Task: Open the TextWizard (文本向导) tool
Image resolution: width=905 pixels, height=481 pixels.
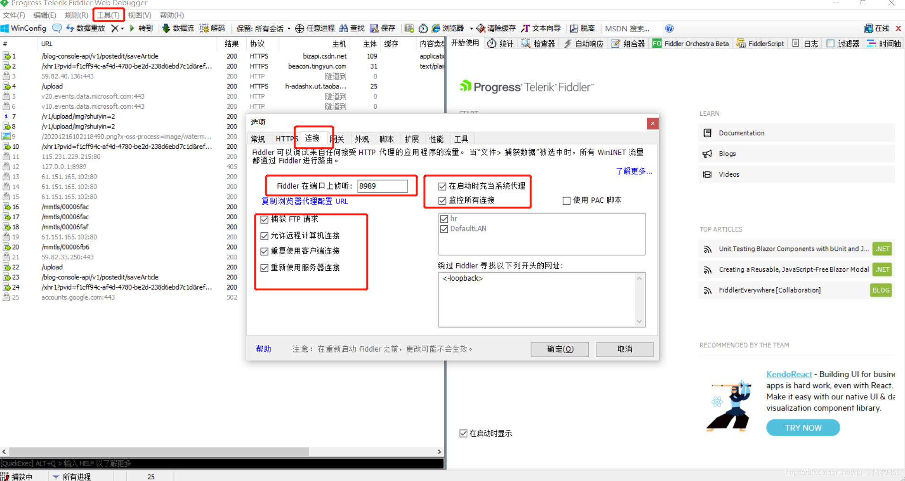Action: [541, 28]
